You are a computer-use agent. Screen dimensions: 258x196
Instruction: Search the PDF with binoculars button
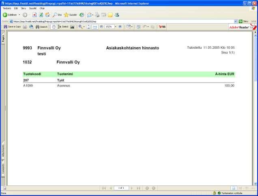(x=41, y=27)
